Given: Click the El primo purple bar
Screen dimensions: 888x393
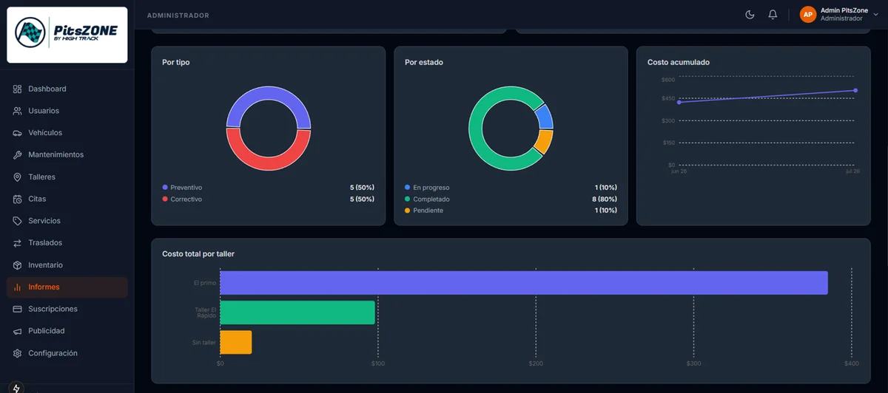Looking at the screenshot, I should pos(524,283).
